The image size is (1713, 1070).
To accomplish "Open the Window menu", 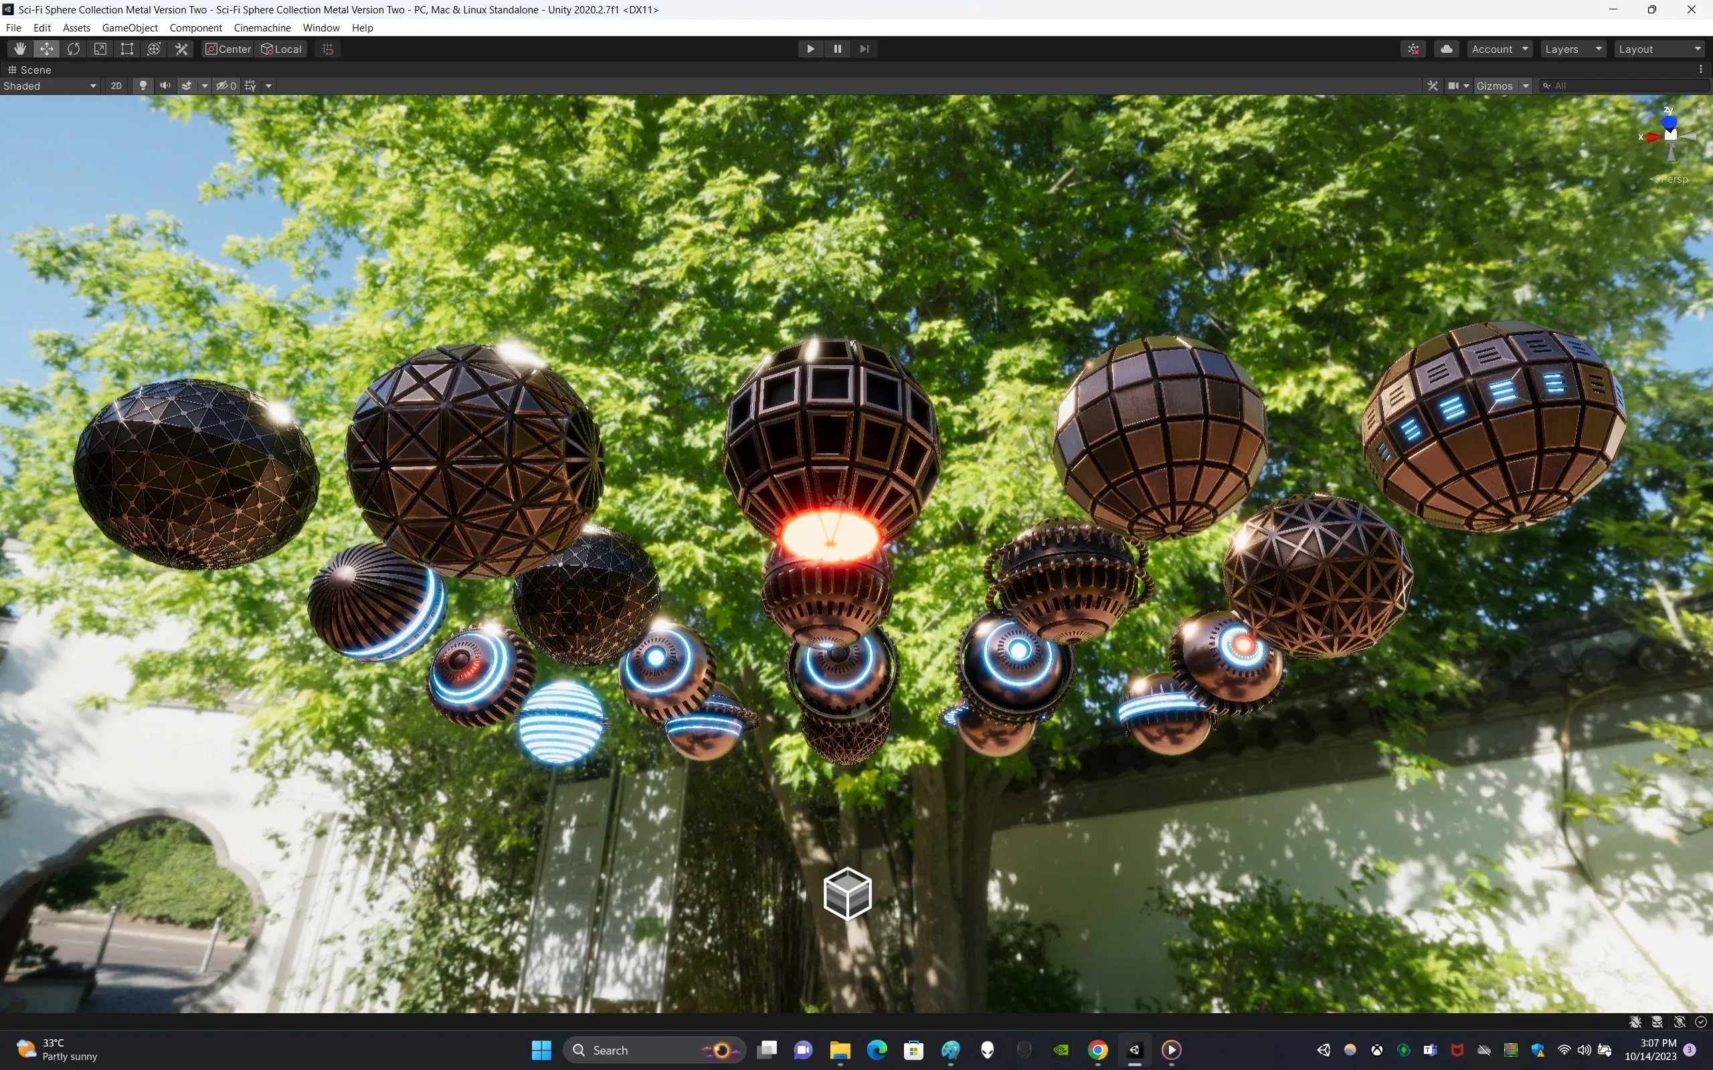I will 321,27.
